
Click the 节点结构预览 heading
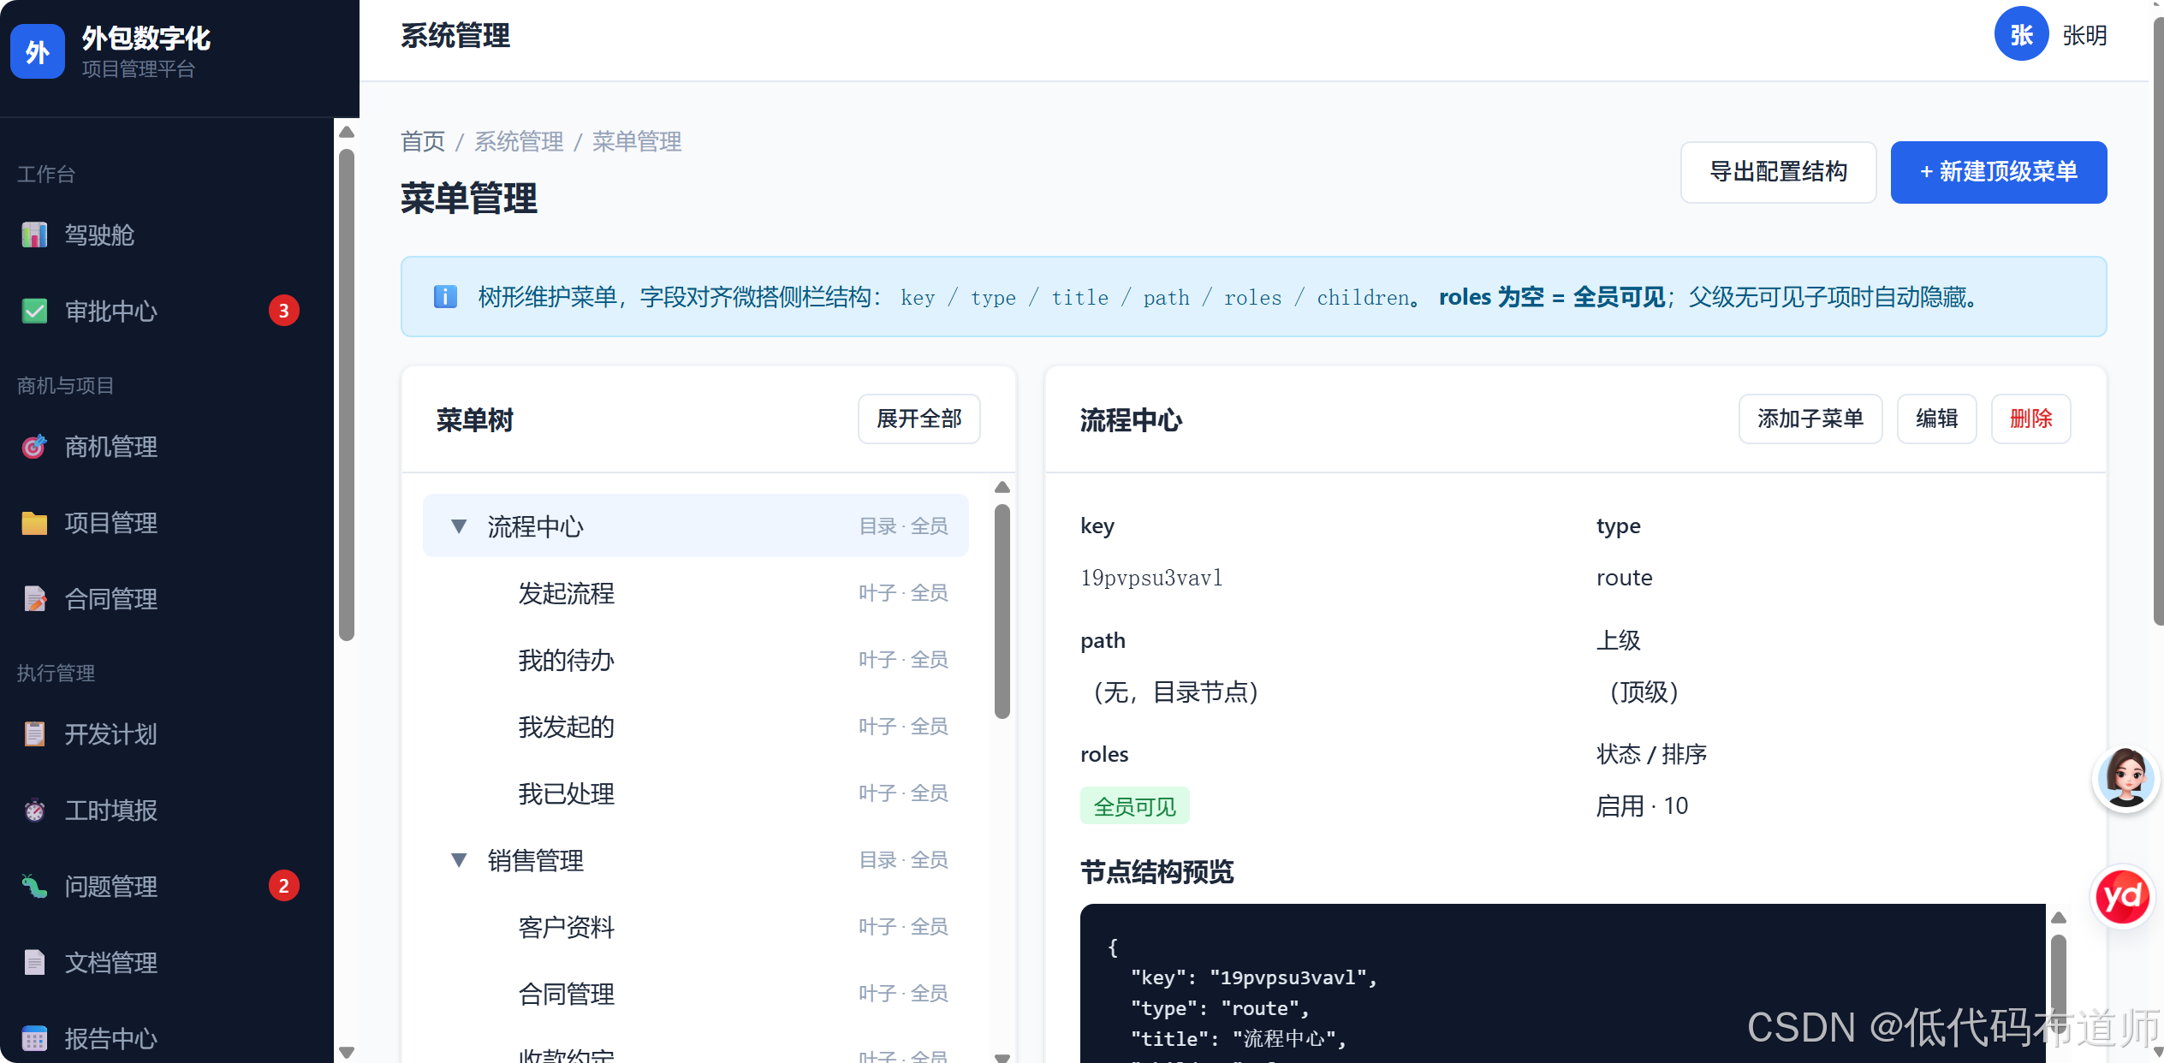click(1156, 872)
